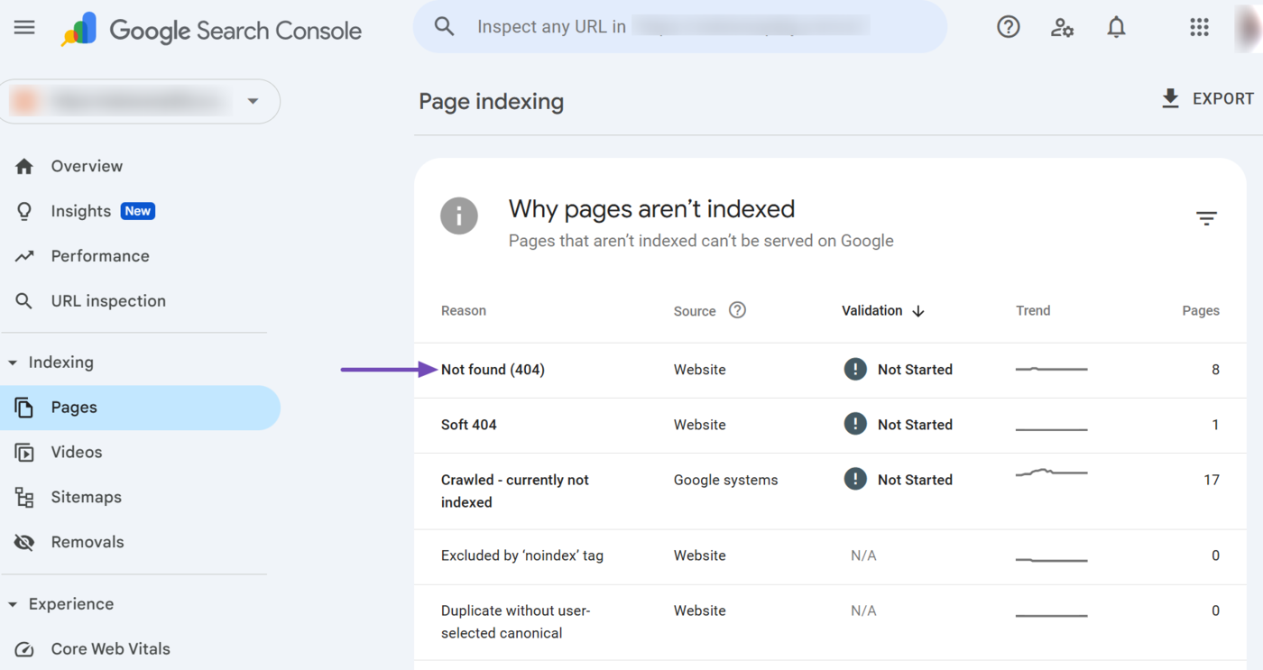Image resolution: width=1263 pixels, height=670 pixels.
Task: Collapse the Experience section
Action: (x=13, y=604)
